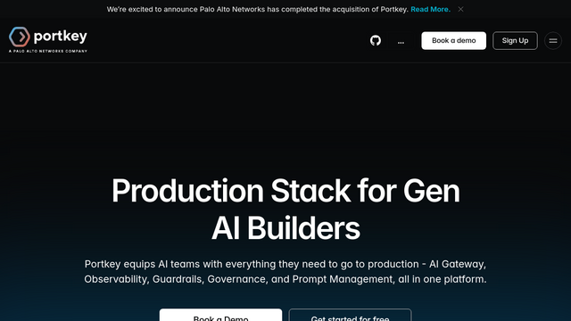This screenshot has height=321, width=571.
Task: Open the GitHub repository icon
Action: point(376,40)
